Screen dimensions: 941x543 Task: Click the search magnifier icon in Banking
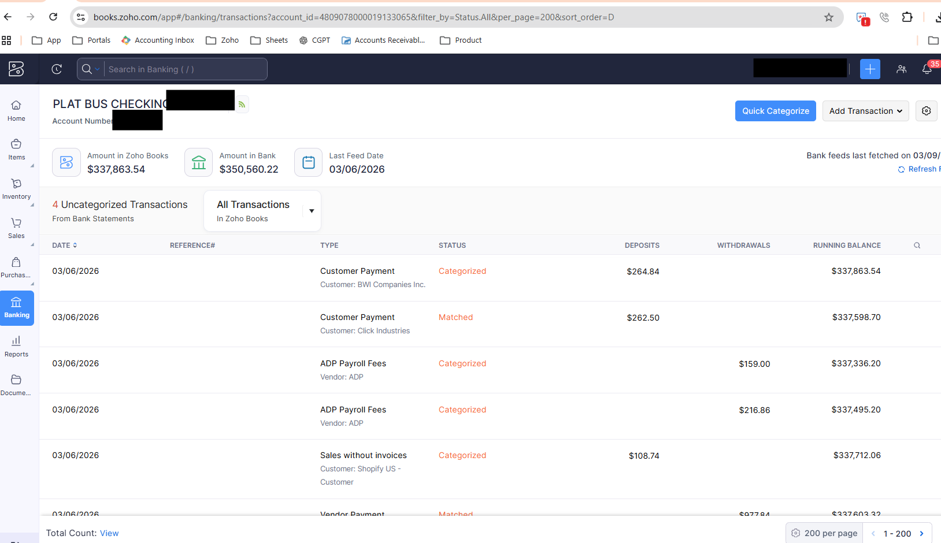pyautogui.click(x=87, y=69)
